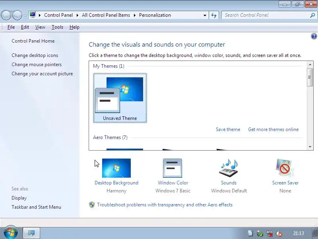
Task: Click the 'My Themes (1)' heading
Action: click(x=109, y=66)
